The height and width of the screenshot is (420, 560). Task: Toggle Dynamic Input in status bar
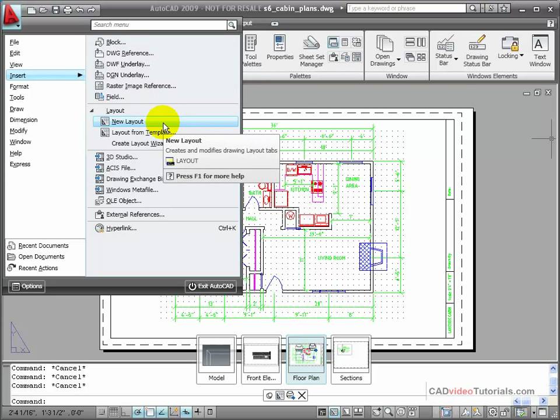[x=186, y=412]
